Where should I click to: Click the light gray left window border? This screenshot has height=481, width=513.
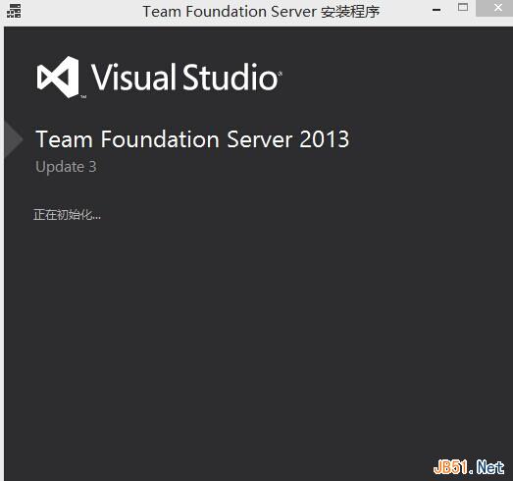pos(2,254)
